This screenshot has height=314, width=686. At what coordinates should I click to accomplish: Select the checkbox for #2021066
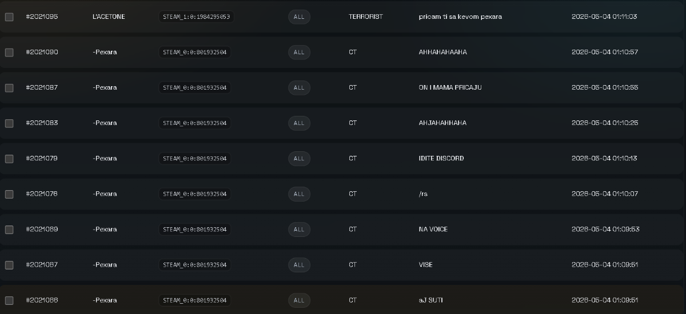pyautogui.click(x=9, y=300)
